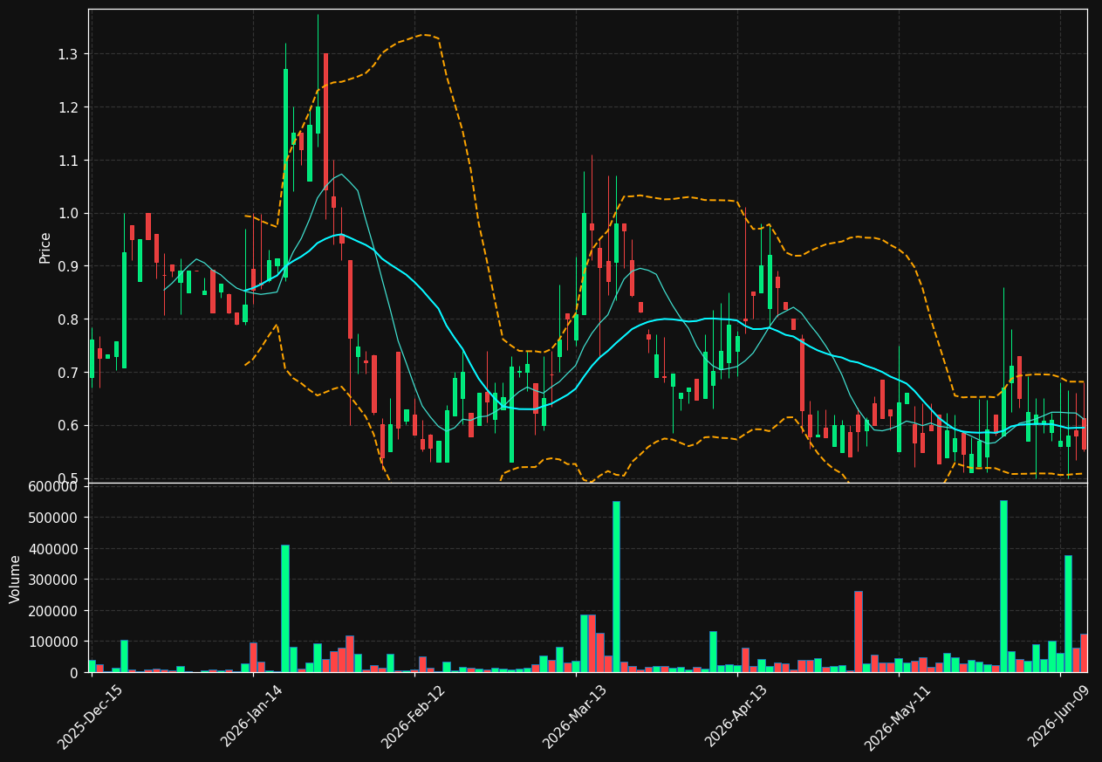
Task: Pick the 2026-Jan-14 date label
Action: click(251, 716)
